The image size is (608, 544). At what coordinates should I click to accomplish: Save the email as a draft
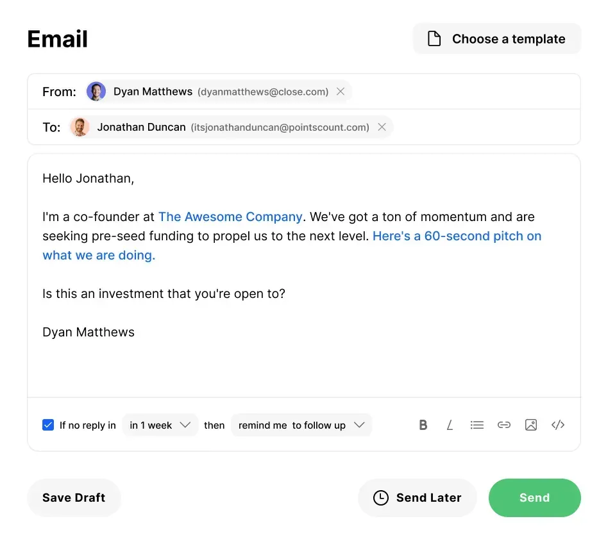coord(74,498)
